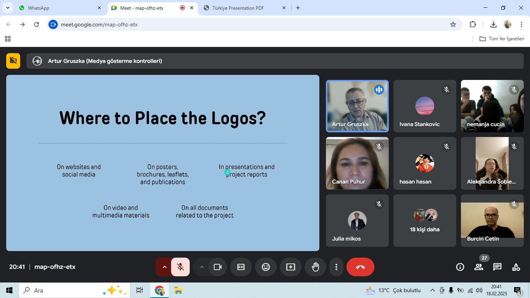Expand video settings arrow beside camera
Viewport: 530px width, 298px height.
(202, 267)
